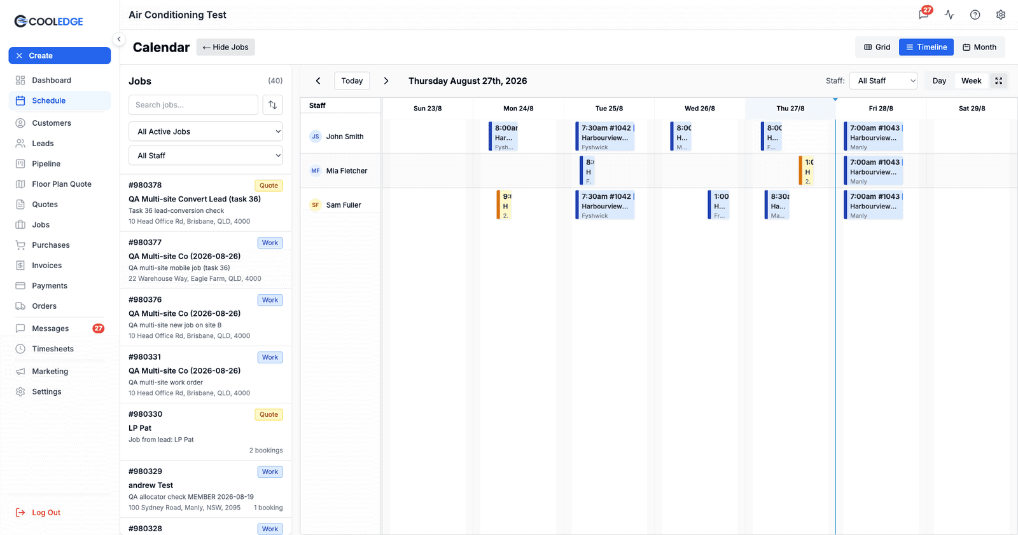Open Settings in the sidebar menu
Viewport: 1018px width, 535px height.
pyautogui.click(x=59, y=392)
